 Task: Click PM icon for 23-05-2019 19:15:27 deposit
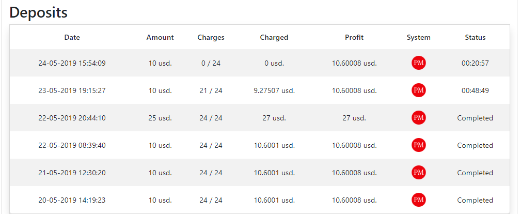[419, 90]
